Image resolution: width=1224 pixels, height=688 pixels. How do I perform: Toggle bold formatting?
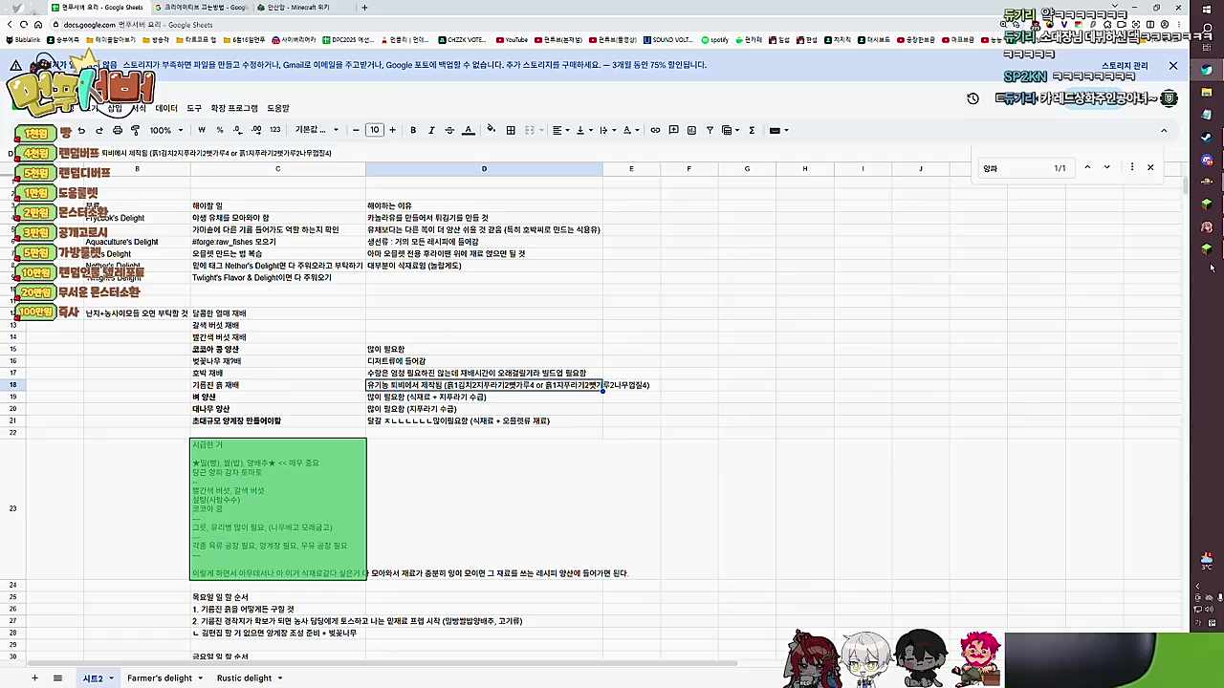tap(413, 130)
